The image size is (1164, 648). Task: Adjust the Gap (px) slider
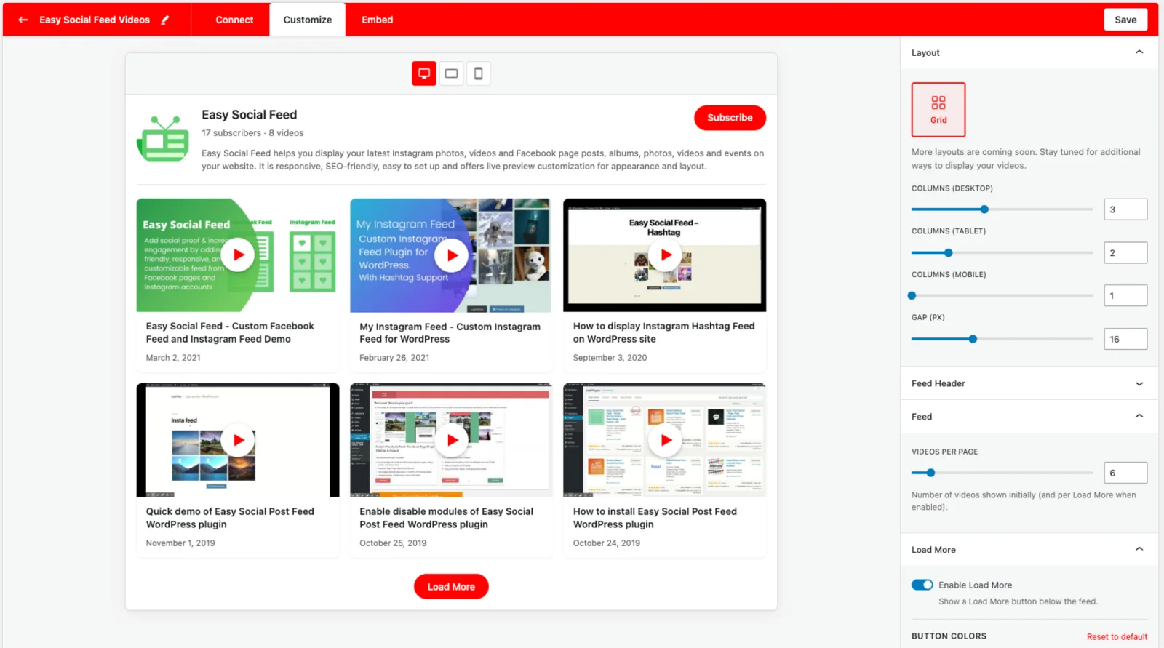pyautogui.click(x=1002, y=339)
